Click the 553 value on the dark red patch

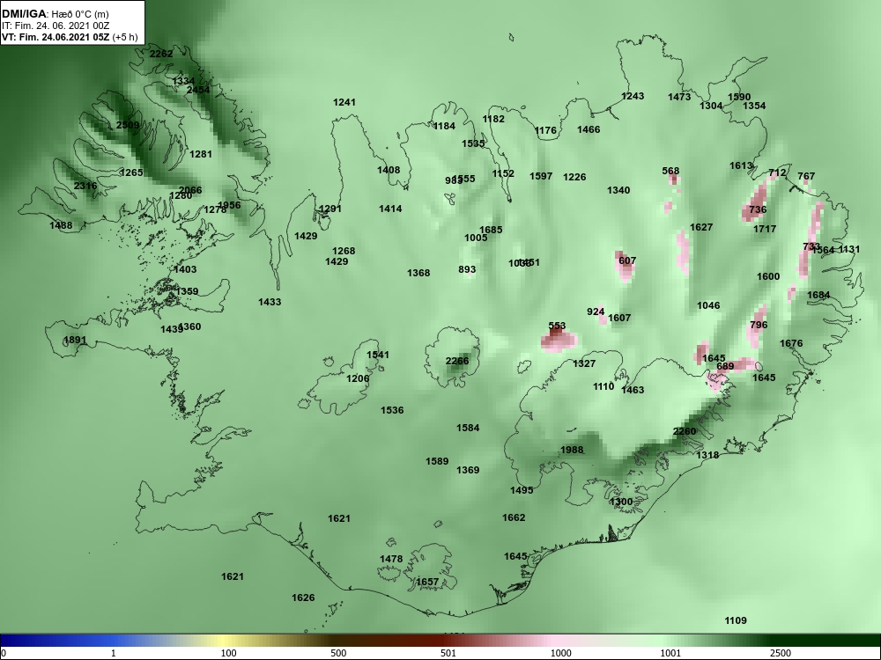point(557,326)
